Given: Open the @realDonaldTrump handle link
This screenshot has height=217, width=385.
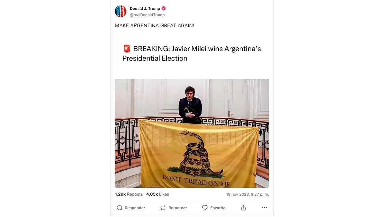Looking at the screenshot, I should [147, 15].
